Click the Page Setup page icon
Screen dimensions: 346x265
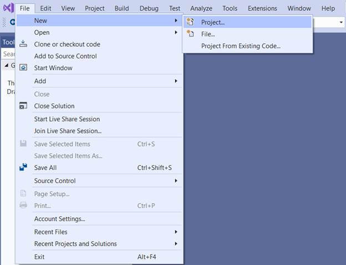coord(23,194)
